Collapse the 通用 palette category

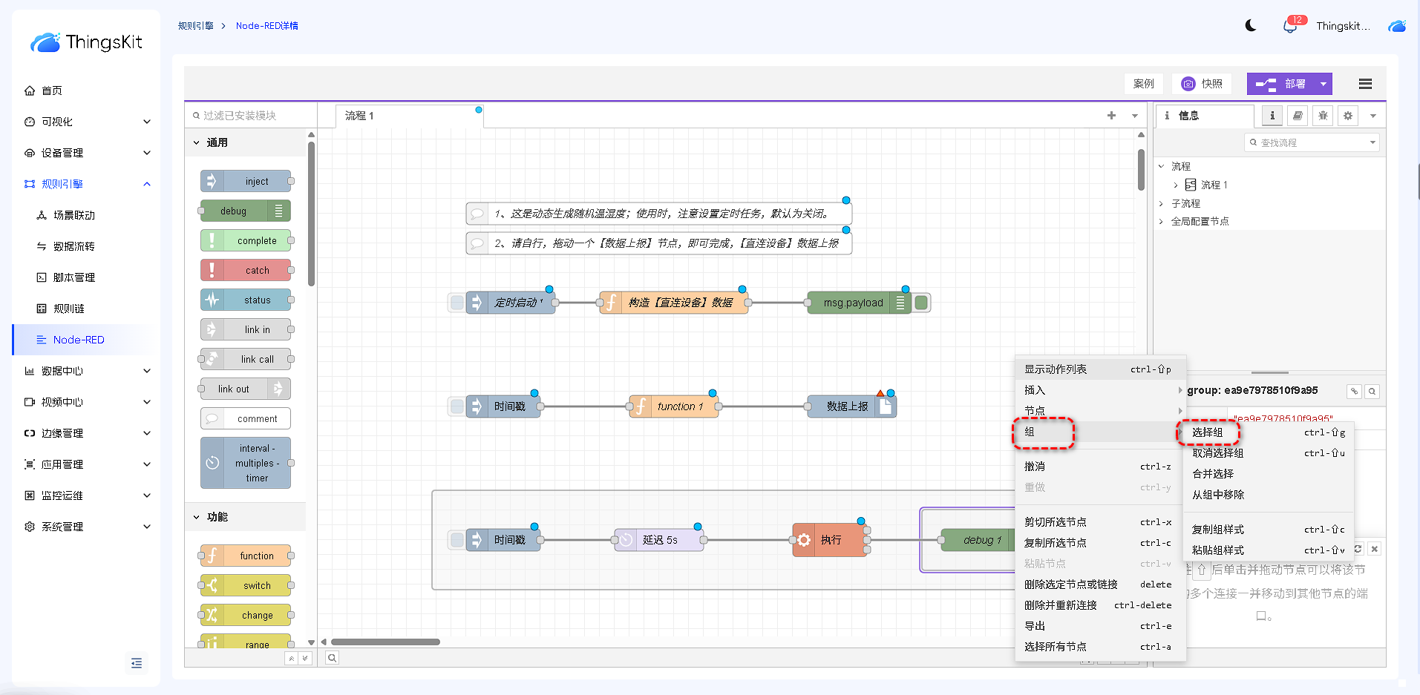click(197, 142)
